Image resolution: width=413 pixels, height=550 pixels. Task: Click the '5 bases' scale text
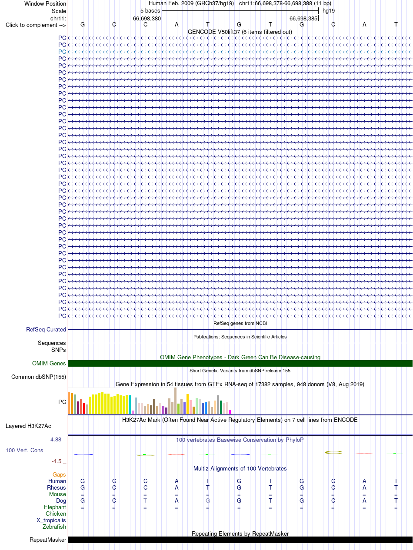click(x=150, y=10)
